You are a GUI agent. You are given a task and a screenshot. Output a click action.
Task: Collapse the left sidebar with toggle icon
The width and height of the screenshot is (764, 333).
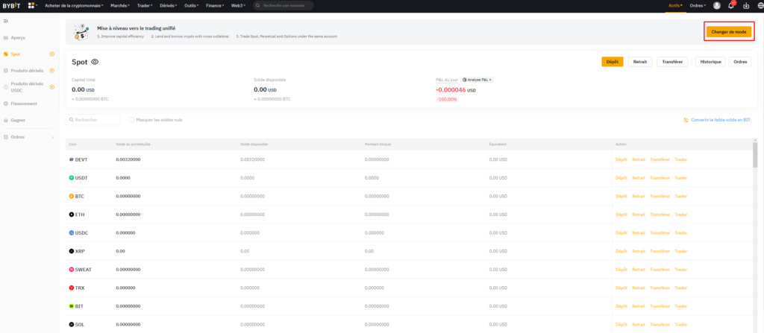click(6, 20)
